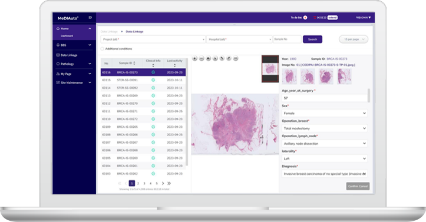Open the To do list notification badge
The width and height of the screenshot is (426, 222).
pos(305,18)
